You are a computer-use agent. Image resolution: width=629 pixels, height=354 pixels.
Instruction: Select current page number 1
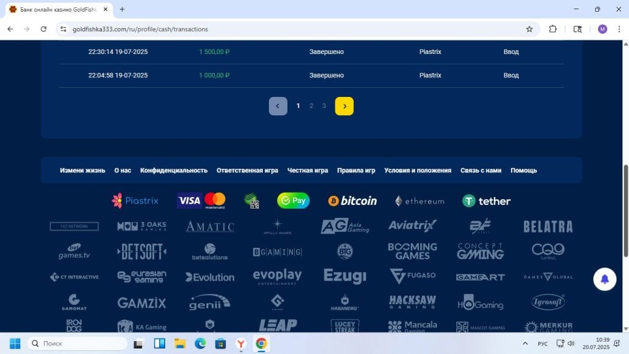[x=298, y=106]
